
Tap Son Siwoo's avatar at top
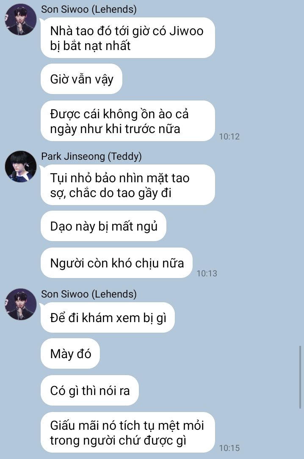pos(21,19)
